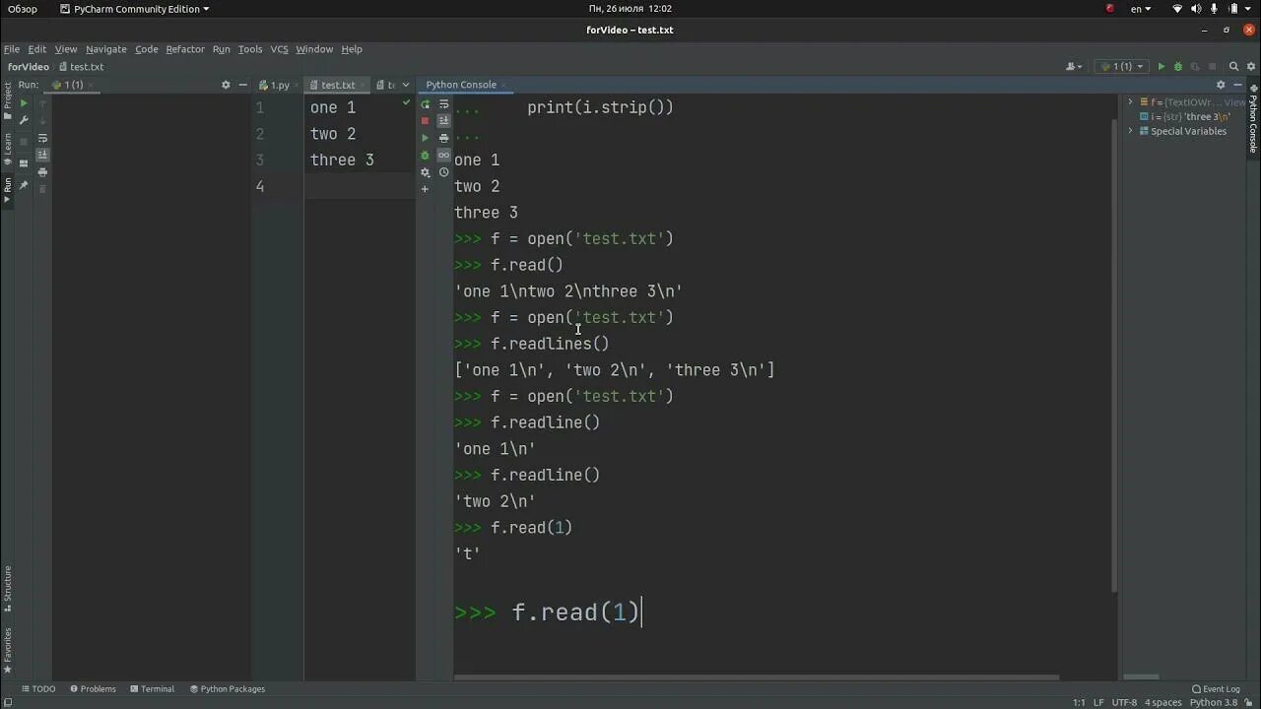Open IDE settings gear in top toolbar
The height and width of the screenshot is (709, 1261).
[1251, 67]
